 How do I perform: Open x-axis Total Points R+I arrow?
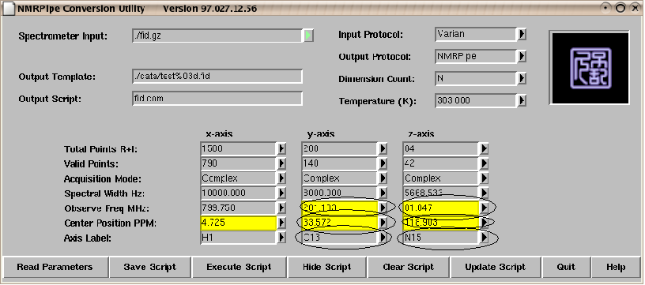281,148
